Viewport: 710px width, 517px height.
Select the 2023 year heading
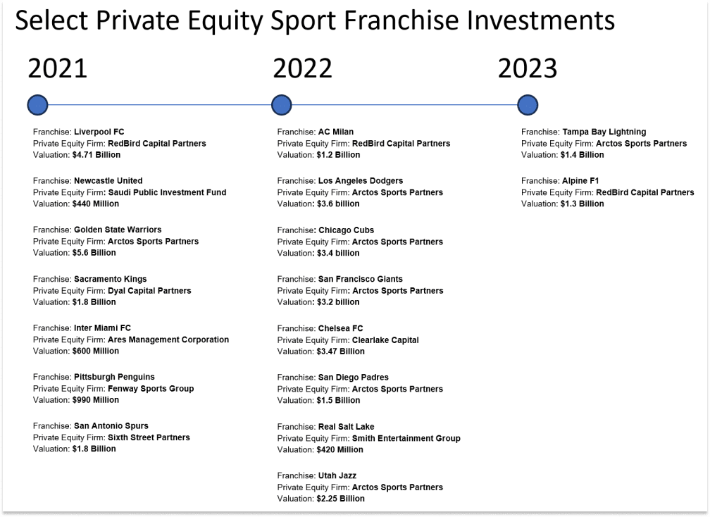tap(528, 68)
